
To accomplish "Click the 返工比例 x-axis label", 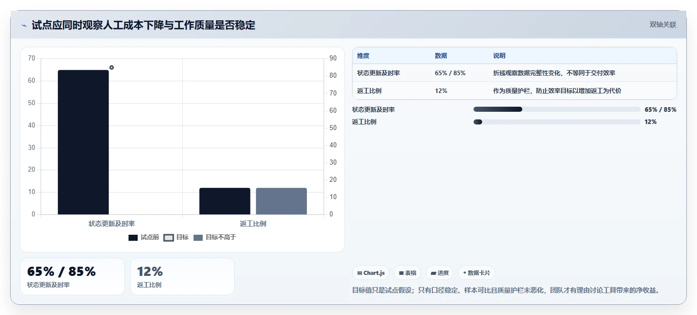I will coord(253,224).
